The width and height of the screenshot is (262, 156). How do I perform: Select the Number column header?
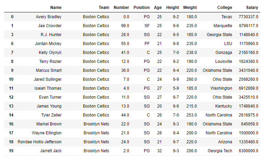point(121,8)
